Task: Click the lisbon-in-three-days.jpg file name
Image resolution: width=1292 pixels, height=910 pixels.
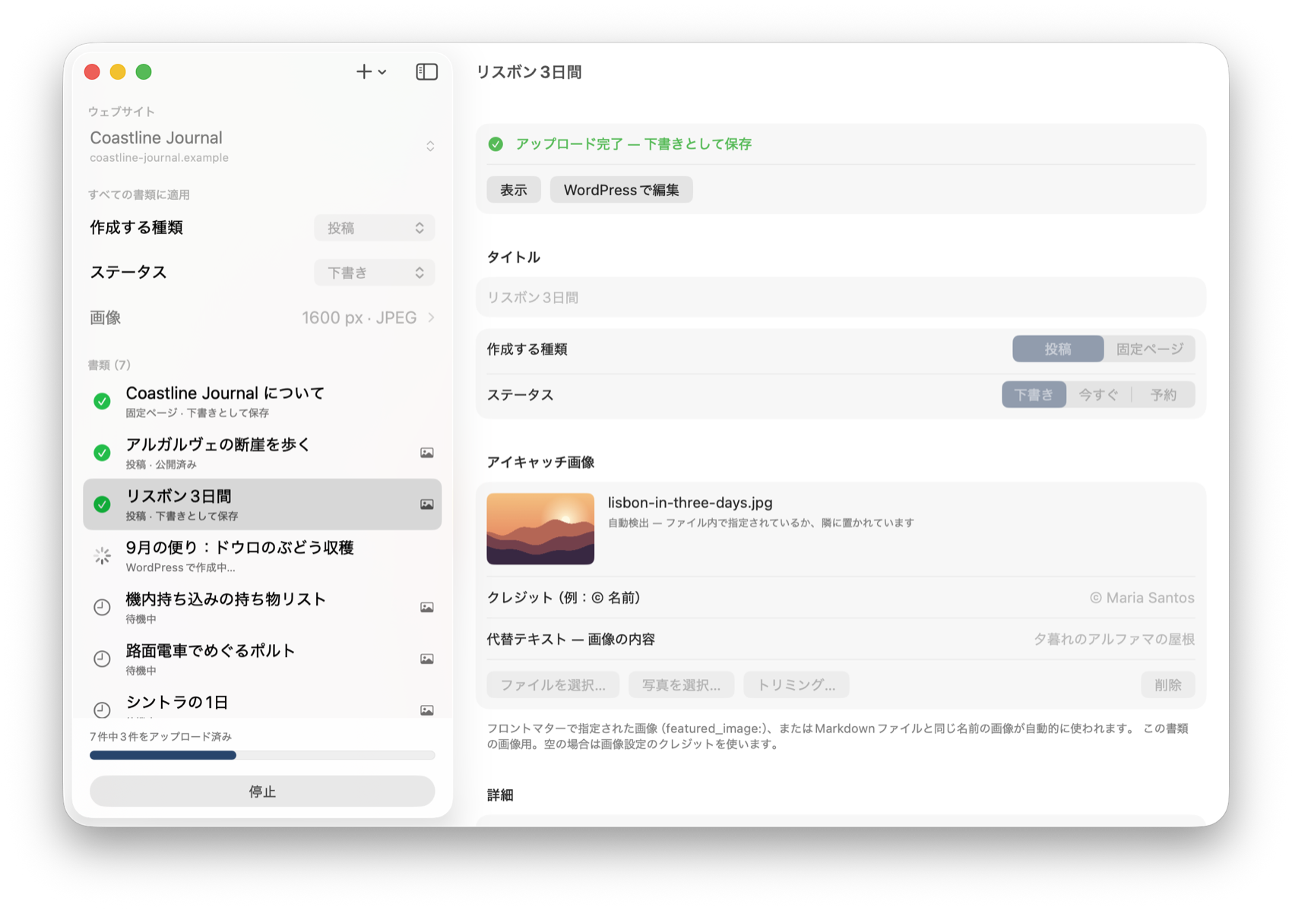Action: coord(690,503)
